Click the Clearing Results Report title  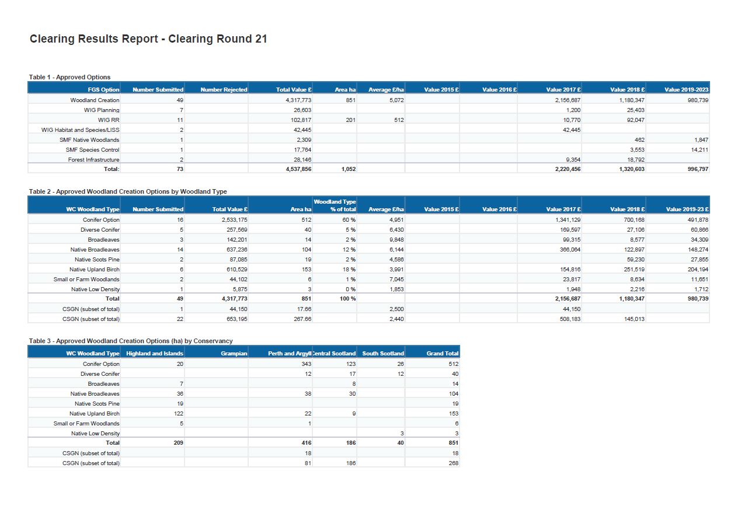pos(148,39)
